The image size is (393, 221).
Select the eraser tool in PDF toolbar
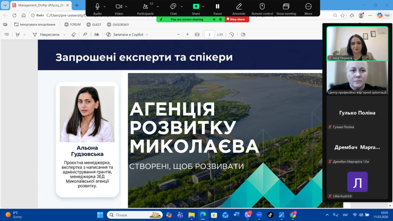tap(74, 34)
